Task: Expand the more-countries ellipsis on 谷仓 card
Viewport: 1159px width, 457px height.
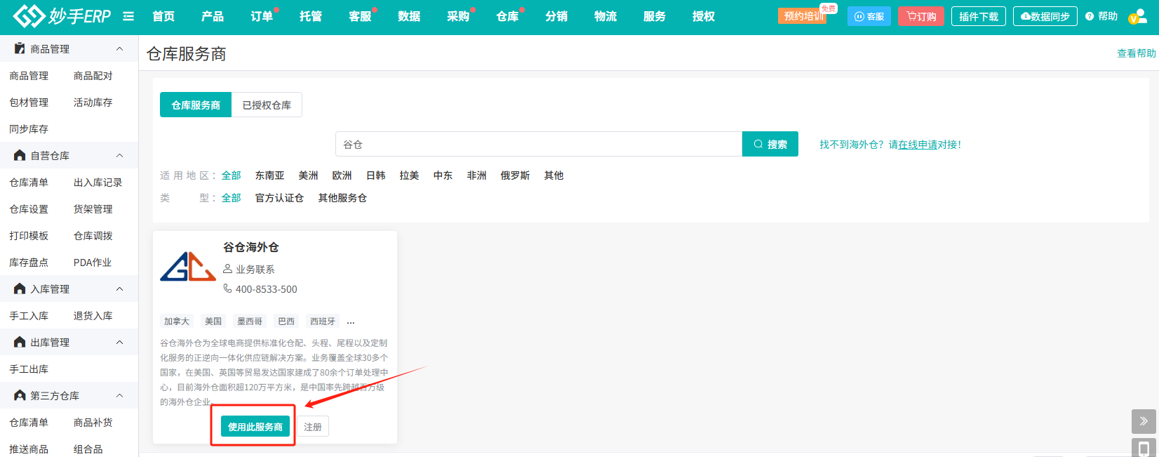Action: pyautogui.click(x=351, y=322)
